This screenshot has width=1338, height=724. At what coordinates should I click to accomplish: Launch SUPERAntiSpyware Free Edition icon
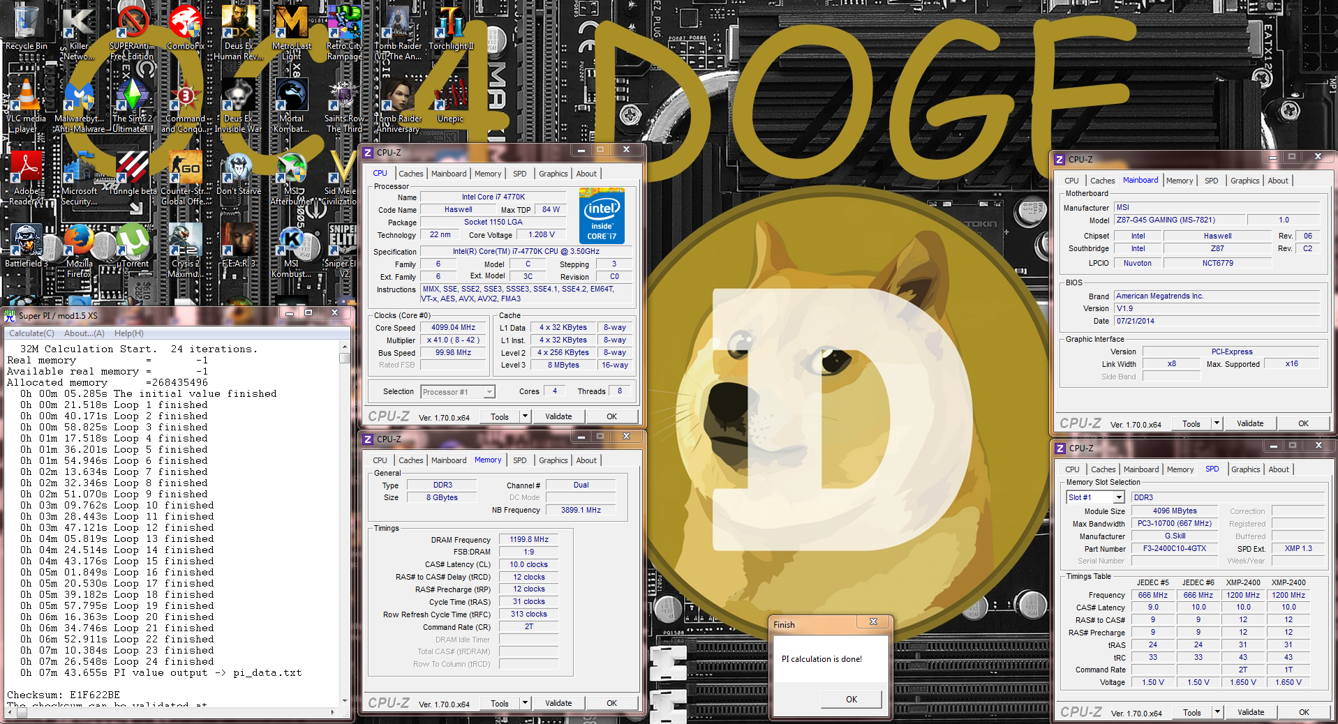(132, 32)
